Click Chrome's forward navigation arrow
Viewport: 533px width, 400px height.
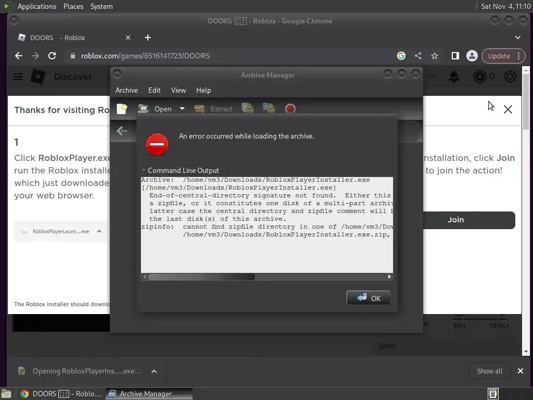pyautogui.click(x=35, y=56)
